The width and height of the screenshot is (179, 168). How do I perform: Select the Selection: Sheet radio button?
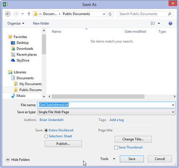coord(46,136)
